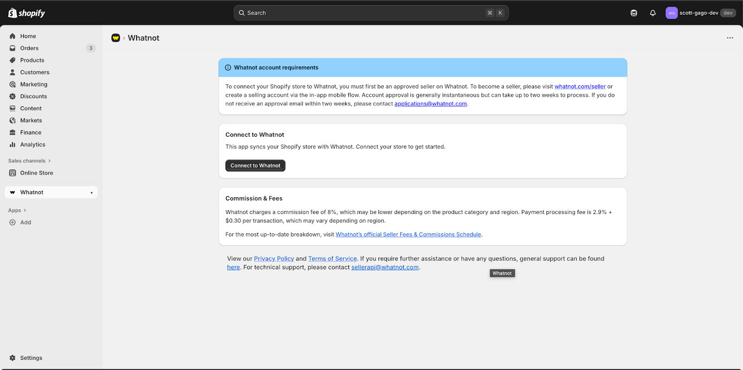This screenshot has width=743, height=370.
Task: Open the whatnot.com/seller link
Action: point(580,87)
